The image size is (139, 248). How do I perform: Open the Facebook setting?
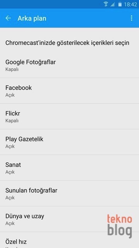[69, 91]
